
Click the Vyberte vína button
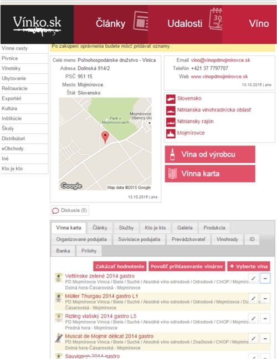249,266
